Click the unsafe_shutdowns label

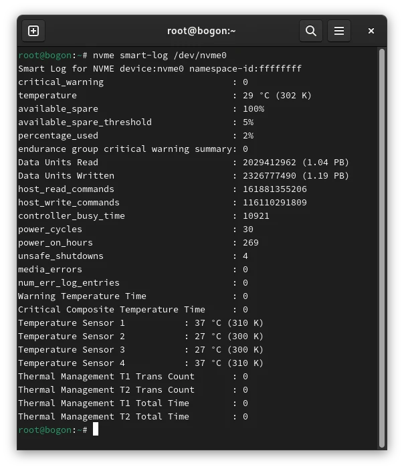[61, 256]
